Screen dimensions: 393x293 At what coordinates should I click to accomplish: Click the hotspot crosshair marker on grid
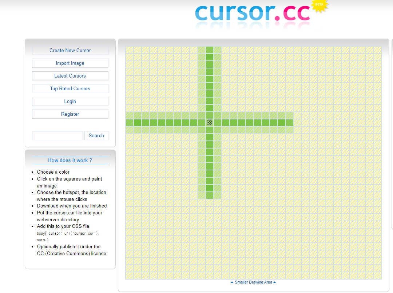point(210,123)
